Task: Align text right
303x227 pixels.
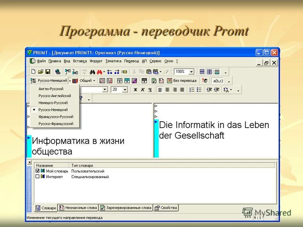Action: pos(175,90)
